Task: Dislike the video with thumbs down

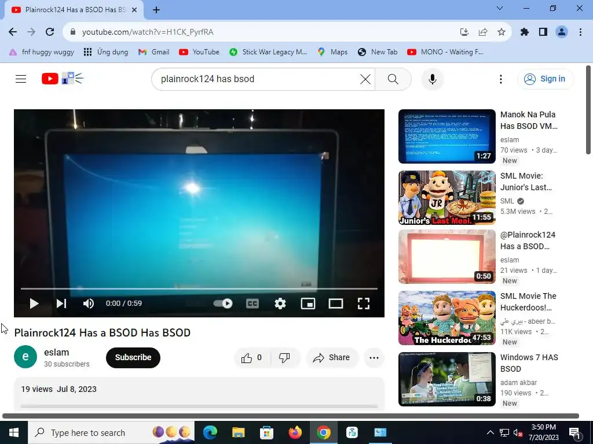Action: (285, 357)
